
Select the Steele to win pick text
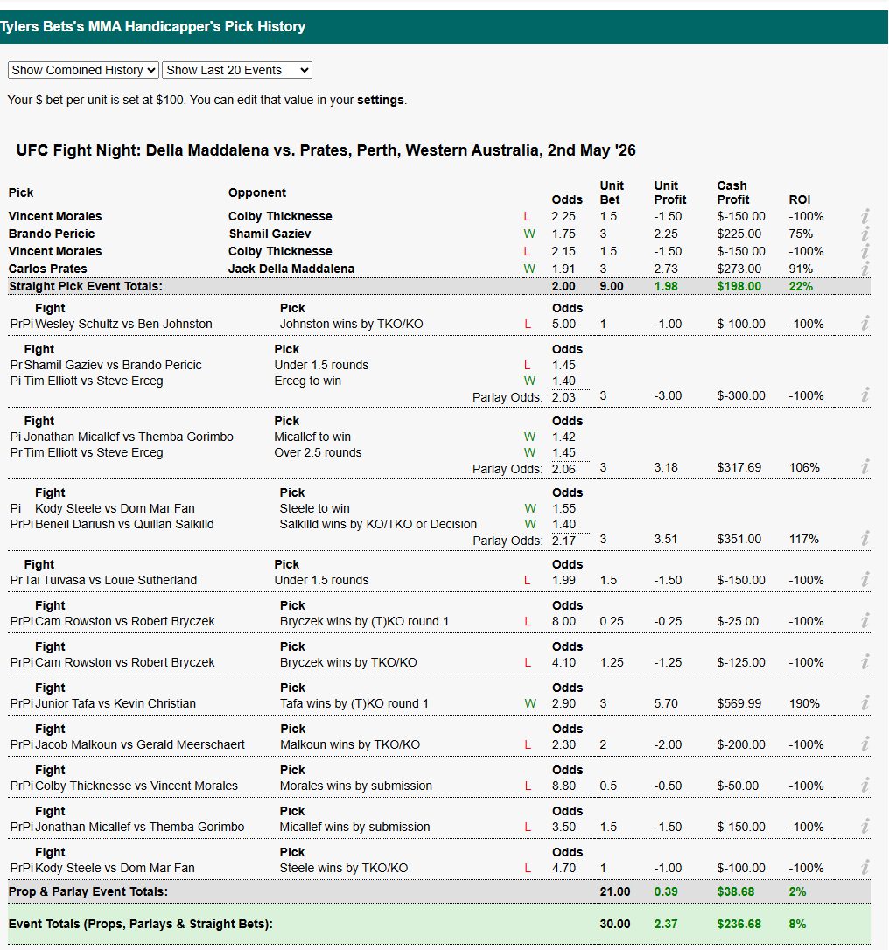coord(314,508)
